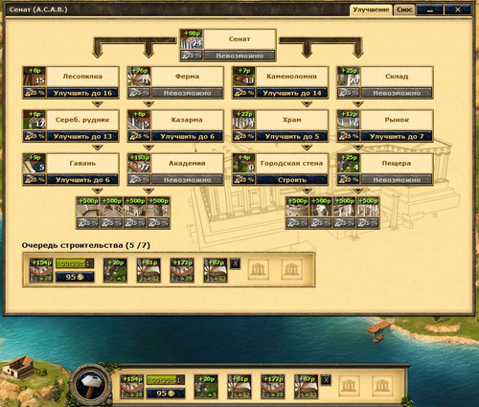Image resolution: width=479 pixels, height=407 pixels.
Task: Click the Сереб. рудник building icon
Action: (x=34, y=120)
